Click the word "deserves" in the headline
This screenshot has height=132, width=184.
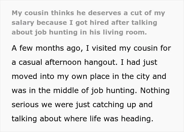coord(104,13)
